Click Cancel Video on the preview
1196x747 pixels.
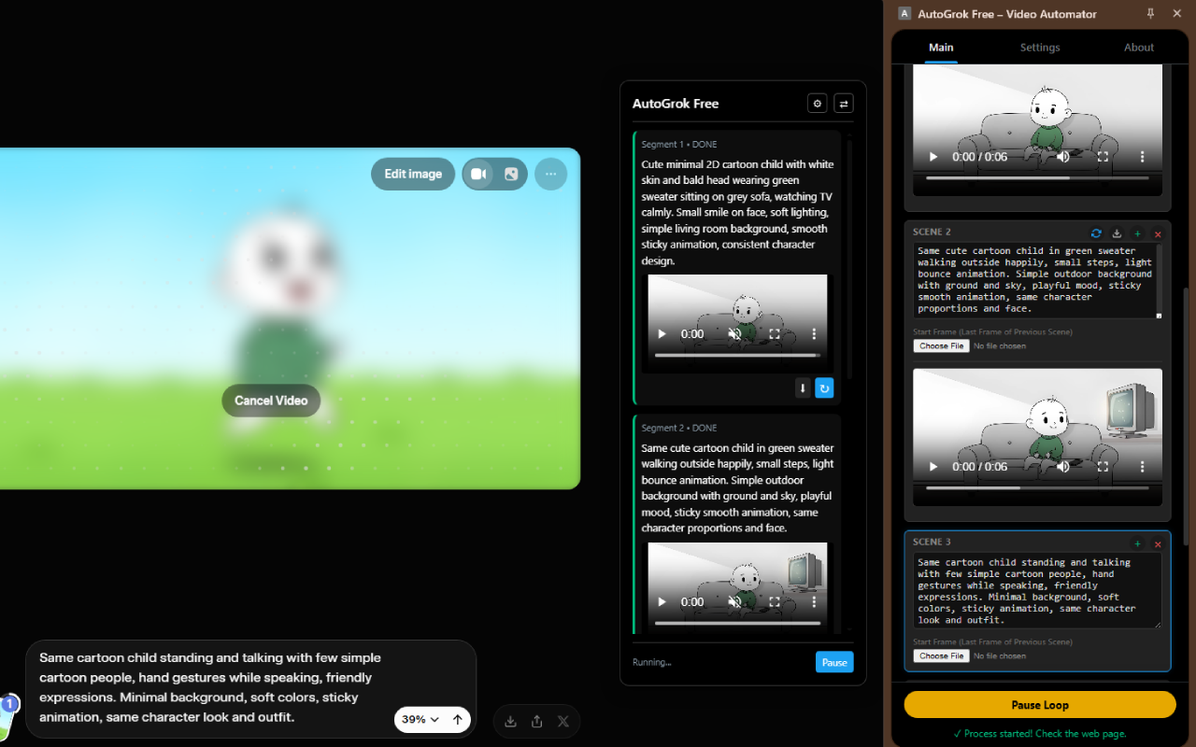click(271, 401)
